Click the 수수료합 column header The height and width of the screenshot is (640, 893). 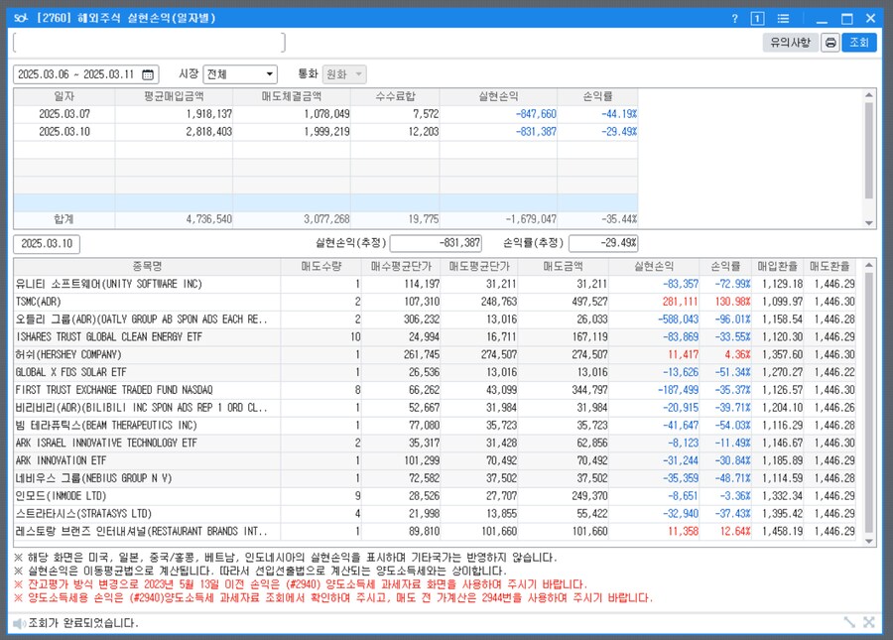[395, 97]
